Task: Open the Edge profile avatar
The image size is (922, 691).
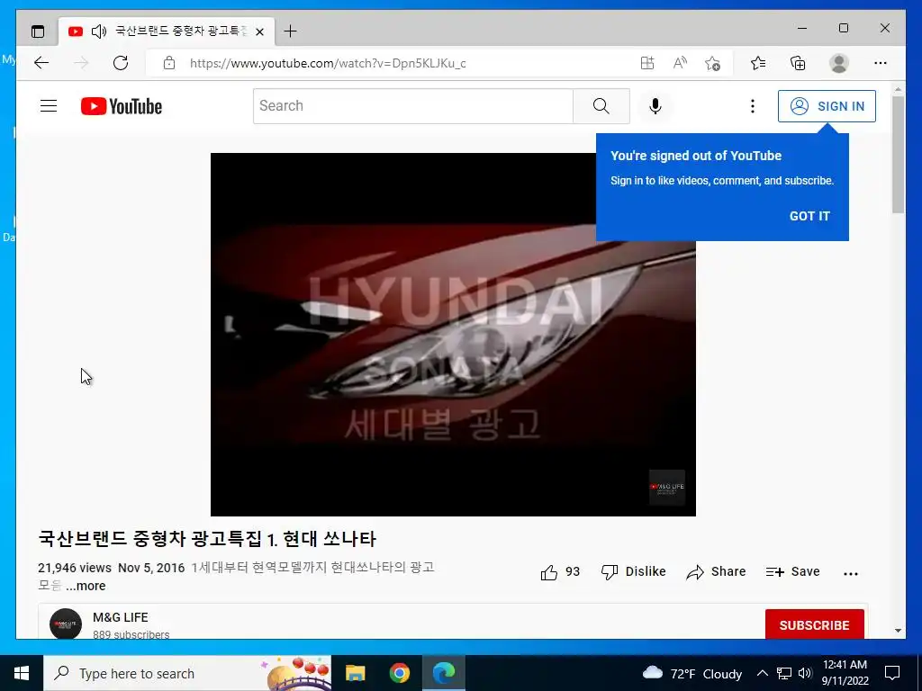Action: [x=839, y=63]
